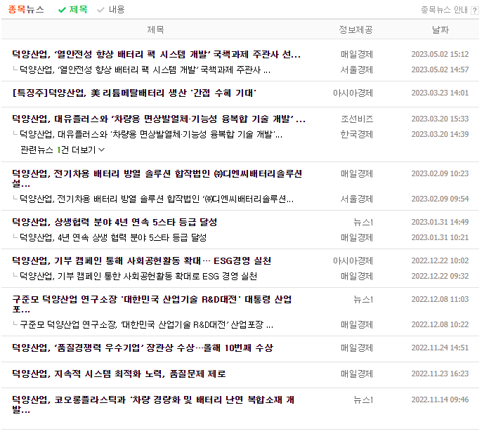Expand 관련뉴스 1건 더보기
484x436 pixels.
pyautogui.click(x=63, y=150)
